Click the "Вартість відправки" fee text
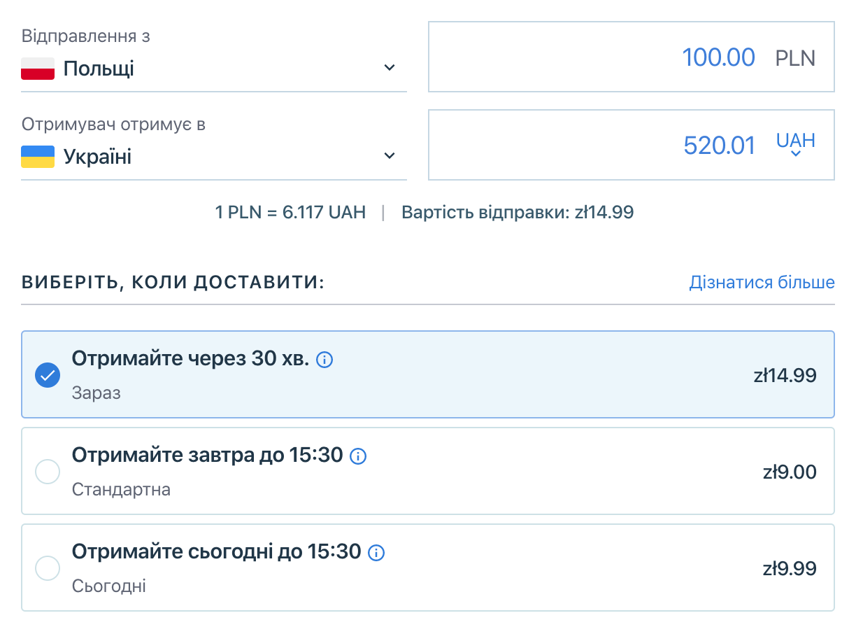856x641 pixels. [x=518, y=213]
